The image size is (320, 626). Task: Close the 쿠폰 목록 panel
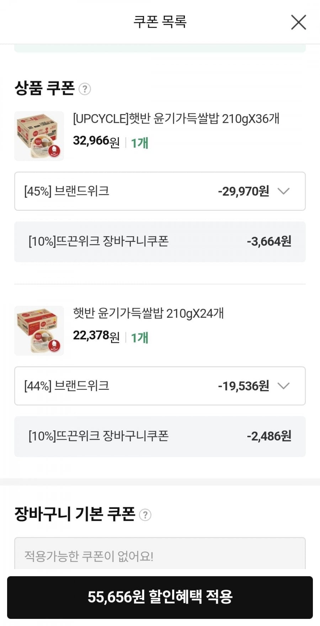[298, 22]
